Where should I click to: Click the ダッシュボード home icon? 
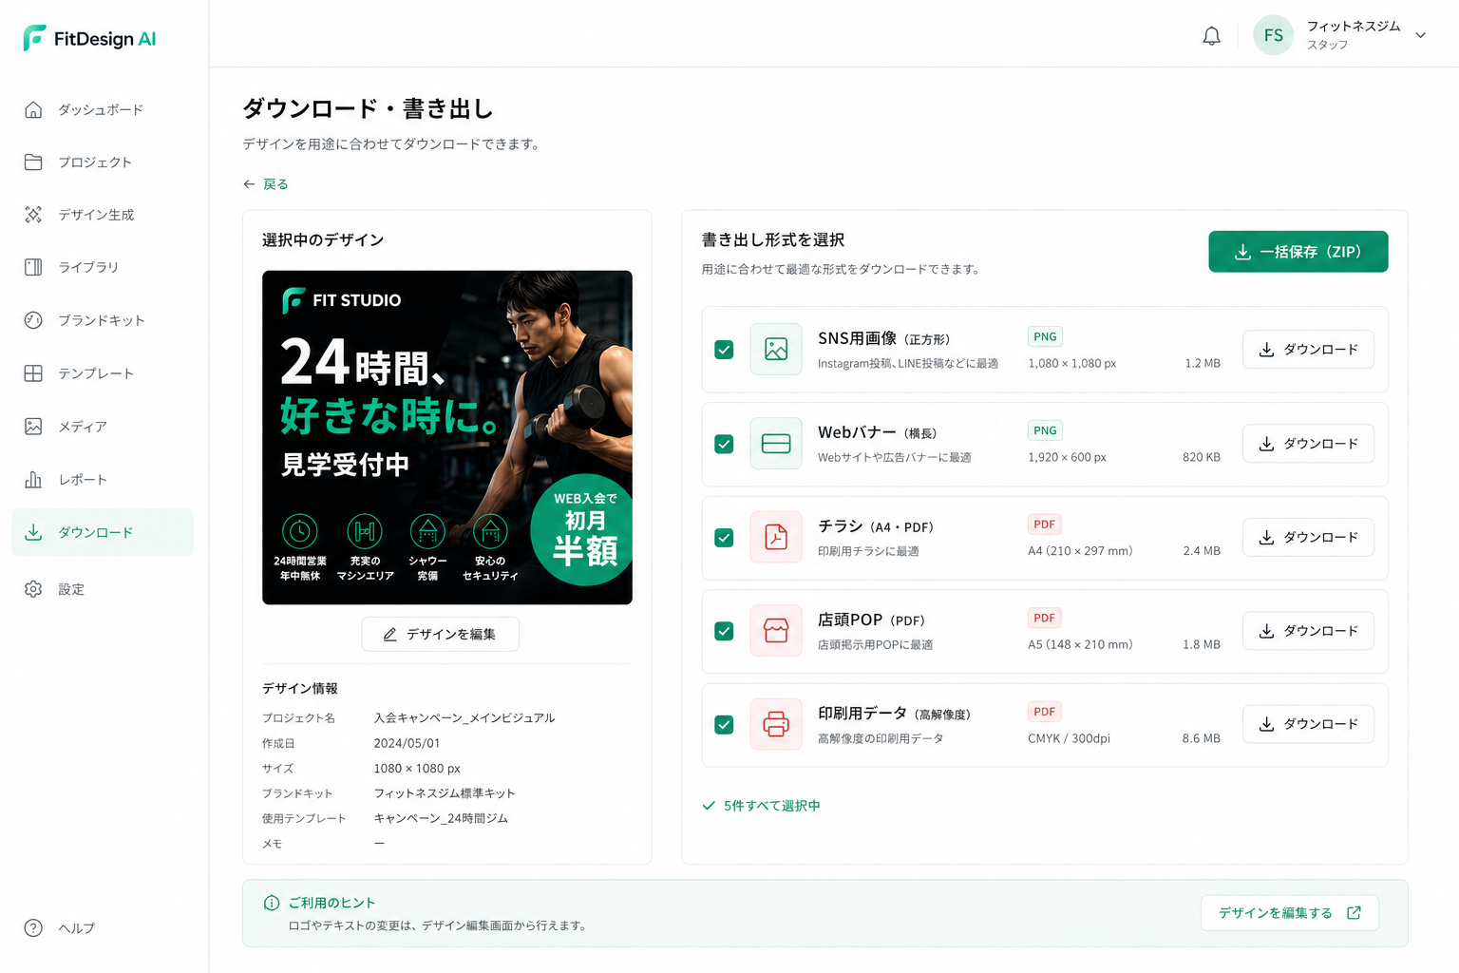pyautogui.click(x=33, y=109)
